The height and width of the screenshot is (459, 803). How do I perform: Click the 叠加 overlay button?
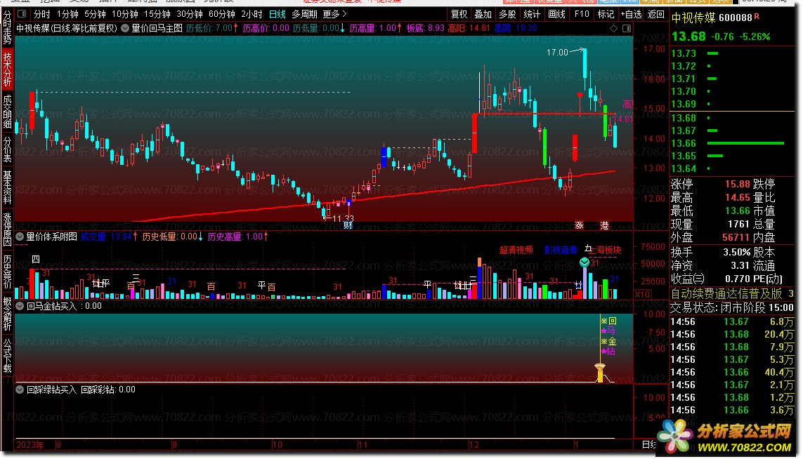483,14
